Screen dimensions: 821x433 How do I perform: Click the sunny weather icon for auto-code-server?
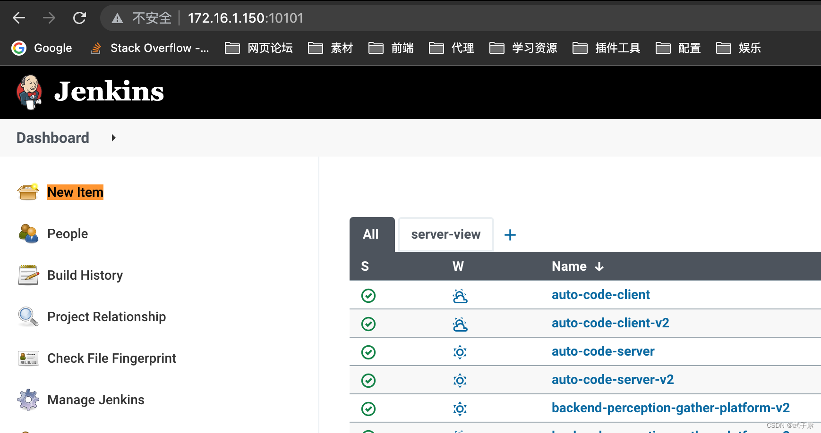click(x=459, y=352)
